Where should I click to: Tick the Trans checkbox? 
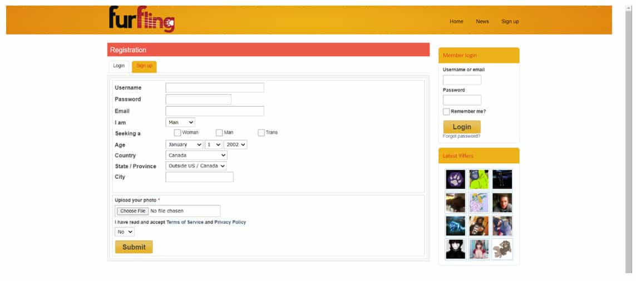(261, 133)
